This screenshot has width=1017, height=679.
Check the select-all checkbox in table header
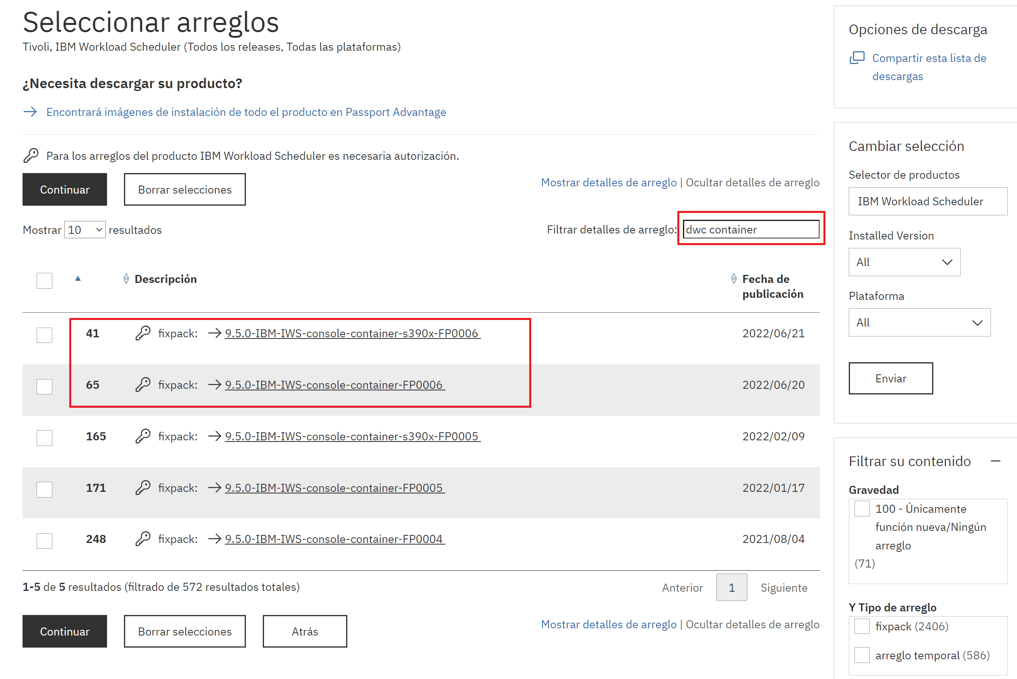(44, 281)
